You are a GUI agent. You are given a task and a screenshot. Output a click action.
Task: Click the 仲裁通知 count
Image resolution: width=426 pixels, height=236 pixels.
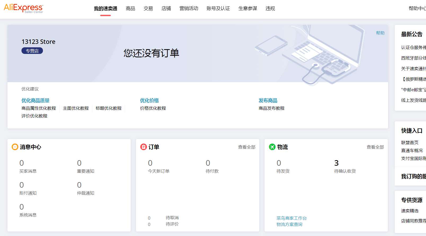tap(79, 185)
